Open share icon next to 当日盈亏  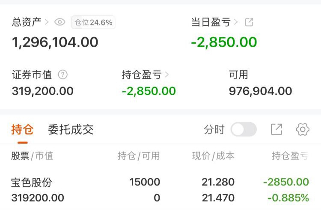click(x=249, y=22)
